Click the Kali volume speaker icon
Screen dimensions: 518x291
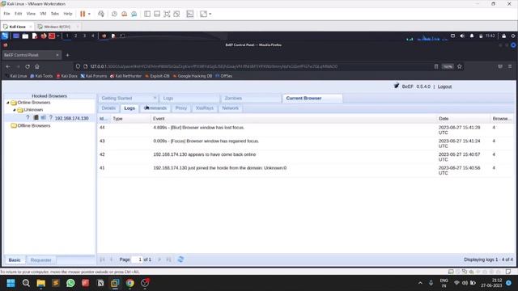pyautogui.click(x=462, y=36)
